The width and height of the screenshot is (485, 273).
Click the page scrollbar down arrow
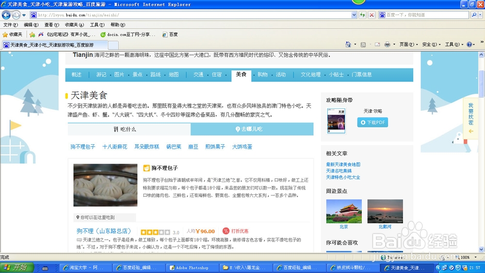pos(481,250)
